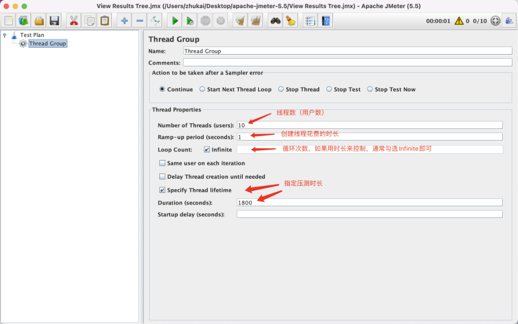Image resolution: width=518 pixels, height=324 pixels.
Task: Click the yellow warning log icon
Action: [x=459, y=21]
